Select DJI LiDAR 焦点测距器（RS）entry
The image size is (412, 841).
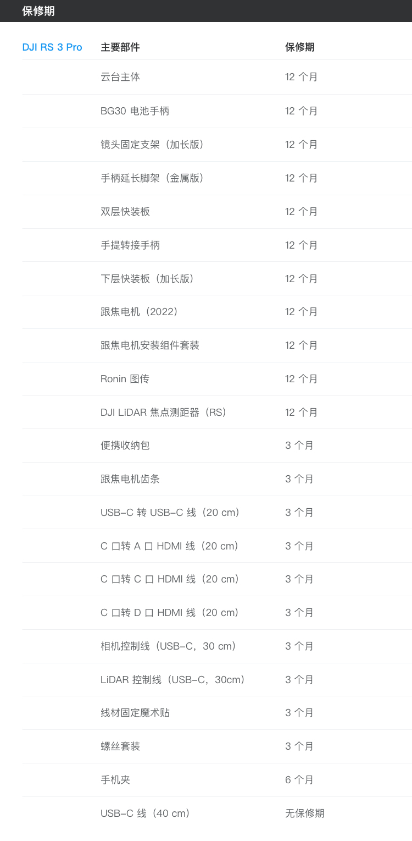tap(164, 413)
